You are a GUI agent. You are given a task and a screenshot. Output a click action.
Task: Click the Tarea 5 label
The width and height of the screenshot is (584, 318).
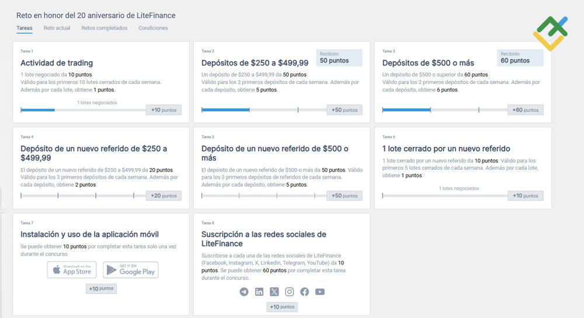(x=208, y=137)
